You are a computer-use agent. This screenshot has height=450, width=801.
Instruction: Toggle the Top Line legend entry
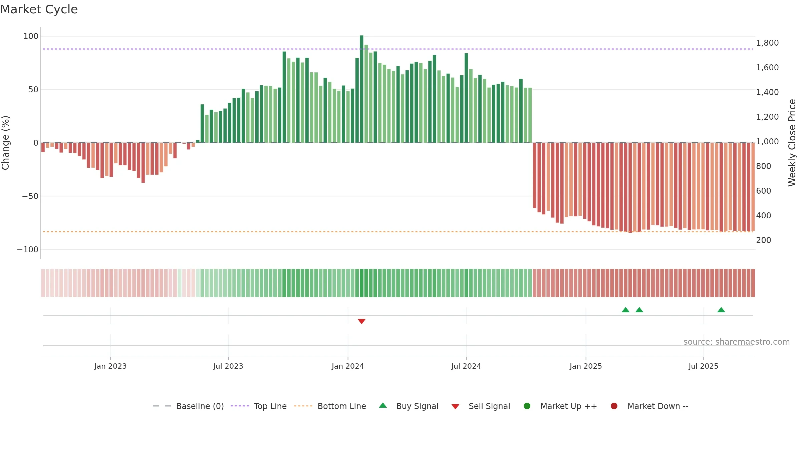point(258,406)
